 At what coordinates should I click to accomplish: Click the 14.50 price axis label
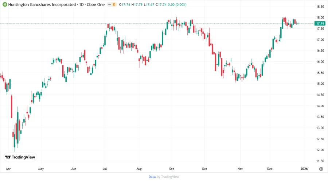pos(320,94)
